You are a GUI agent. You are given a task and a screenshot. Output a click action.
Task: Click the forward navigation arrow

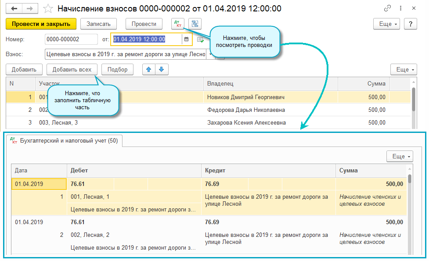tap(30, 8)
